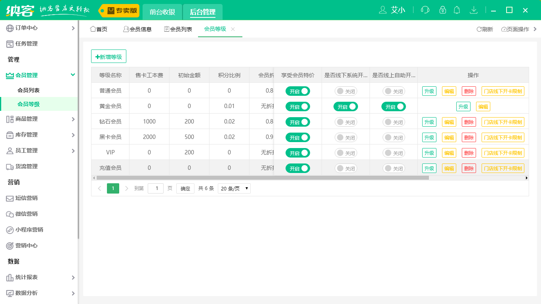Image resolution: width=541 pixels, height=304 pixels.
Task: Expand the 员工管理 chevron
Action: tap(73, 151)
